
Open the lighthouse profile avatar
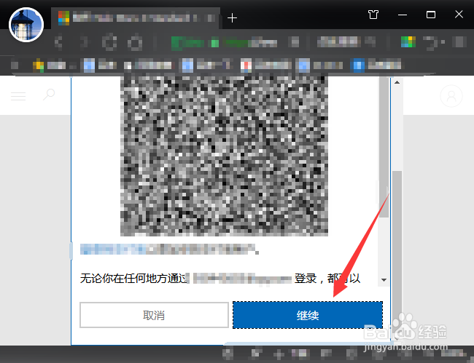[x=26, y=25]
